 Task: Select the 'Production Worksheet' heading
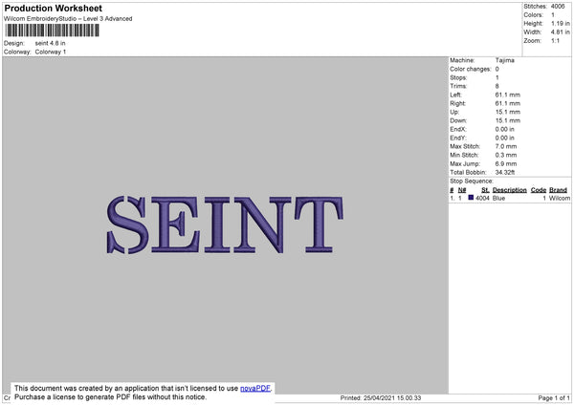click(x=53, y=8)
